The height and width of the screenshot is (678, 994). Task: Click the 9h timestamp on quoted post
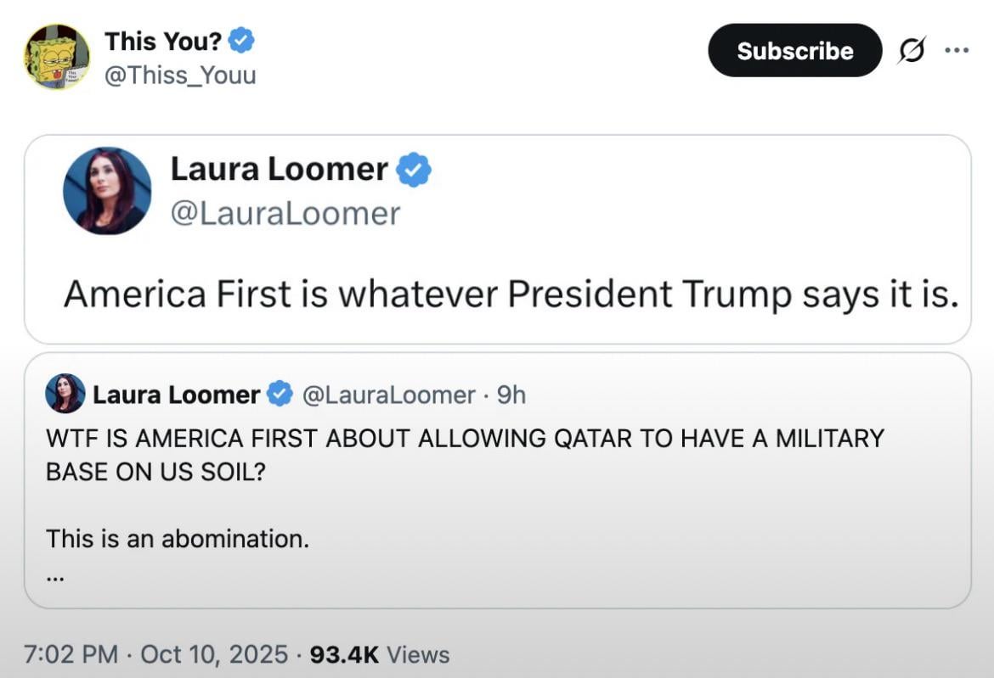point(511,395)
